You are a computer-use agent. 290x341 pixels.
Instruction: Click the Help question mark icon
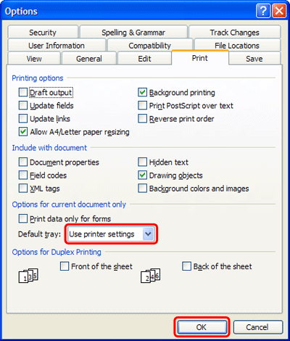coord(263,11)
